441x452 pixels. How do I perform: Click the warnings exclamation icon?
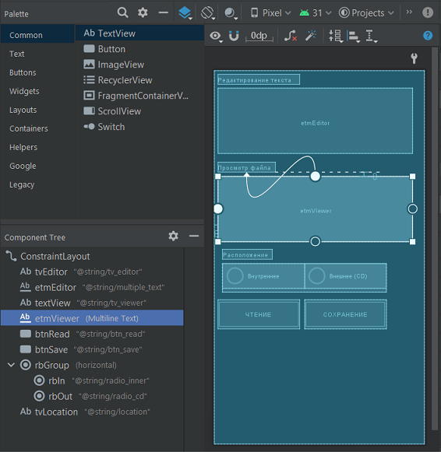pos(428,12)
